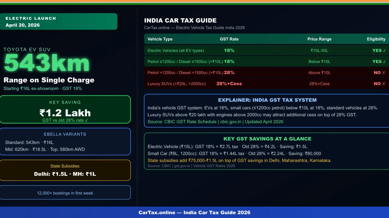This screenshot has width=389, height=218.
Task: Click the Electric Launch April 20 badge
Action: 59,21
